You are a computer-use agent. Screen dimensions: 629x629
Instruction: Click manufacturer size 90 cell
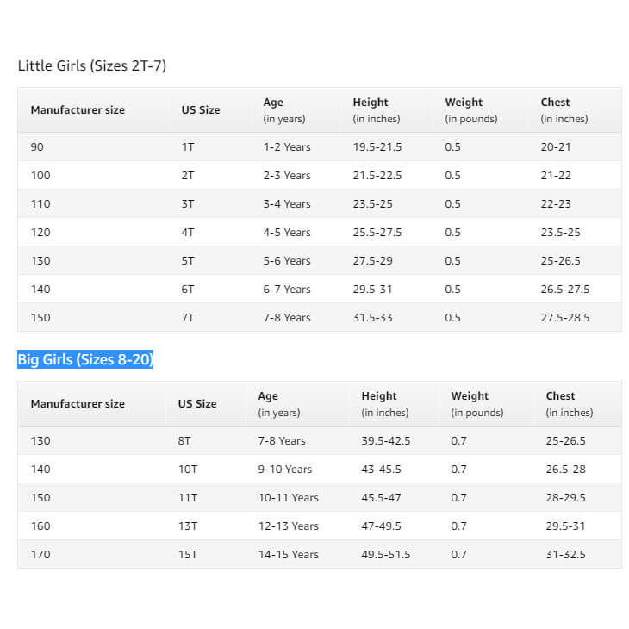pos(37,147)
